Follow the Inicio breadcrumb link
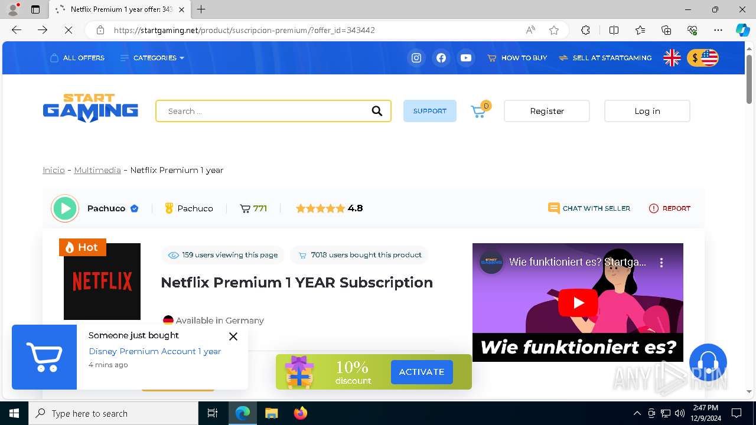 54,170
